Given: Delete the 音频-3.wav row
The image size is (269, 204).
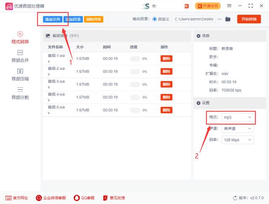Looking at the screenshot, I should (x=166, y=84).
